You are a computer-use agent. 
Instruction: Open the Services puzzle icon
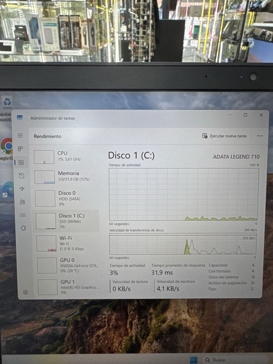point(24,228)
